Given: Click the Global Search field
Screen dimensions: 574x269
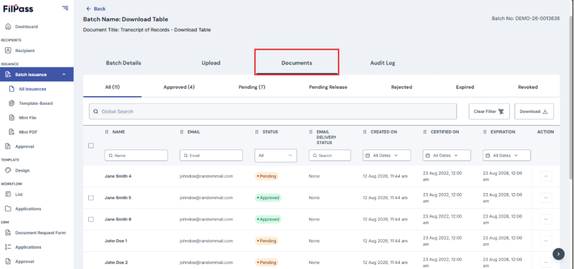Looking at the screenshot, I should click(x=273, y=112).
